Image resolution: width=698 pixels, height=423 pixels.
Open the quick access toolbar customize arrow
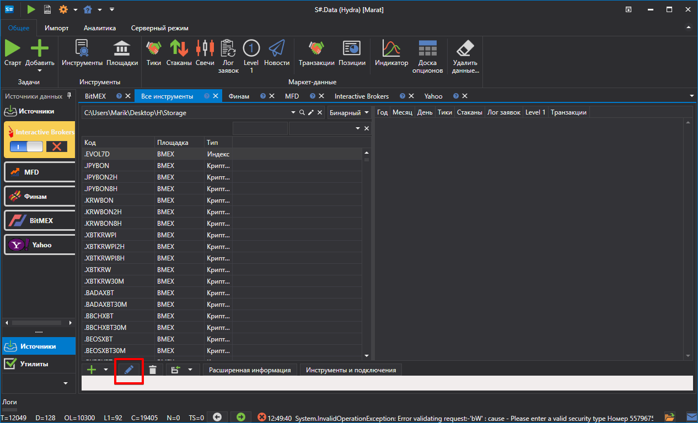112,9
